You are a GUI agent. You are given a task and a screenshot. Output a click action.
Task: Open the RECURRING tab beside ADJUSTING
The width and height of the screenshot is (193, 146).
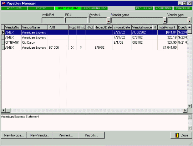tap(144, 8)
